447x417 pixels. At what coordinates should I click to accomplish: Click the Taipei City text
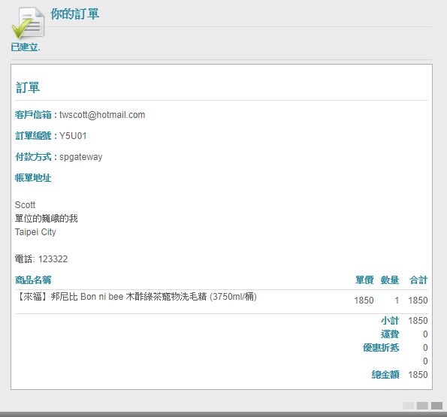pyautogui.click(x=35, y=232)
